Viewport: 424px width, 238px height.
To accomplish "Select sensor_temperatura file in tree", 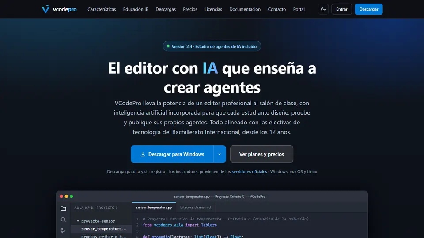I will [x=101, y=229].
